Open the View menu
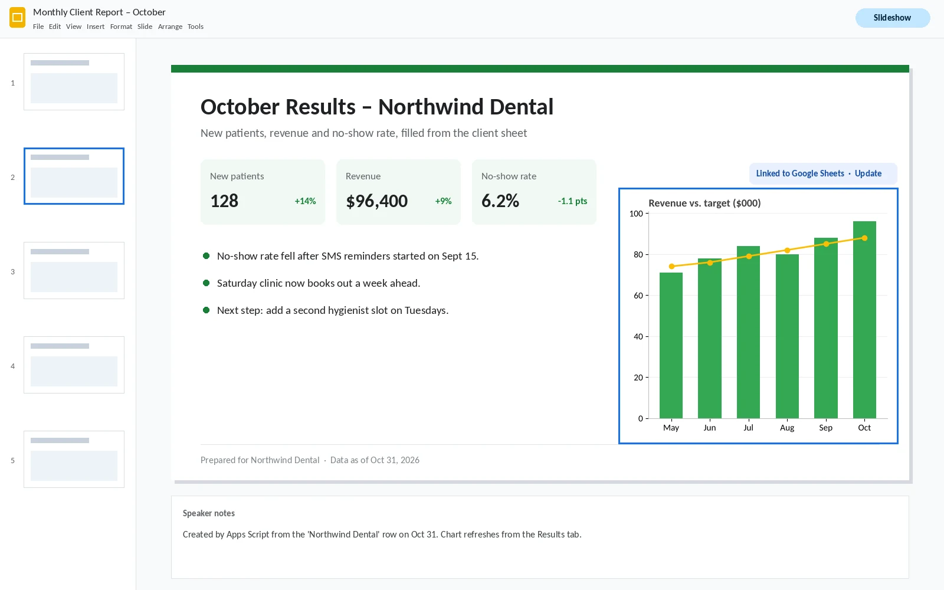This screenshot has height=590, width=944. coord(74,27)
